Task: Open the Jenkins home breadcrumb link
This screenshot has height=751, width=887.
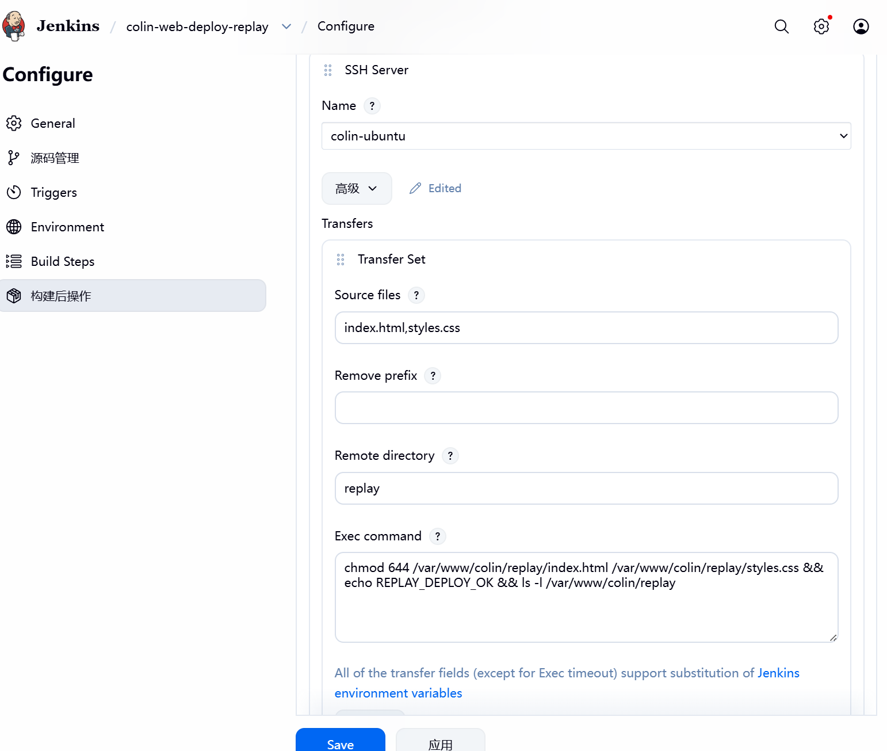Action: [68, 26]
